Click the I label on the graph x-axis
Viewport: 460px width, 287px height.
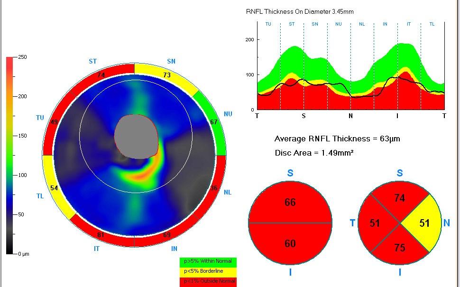coord(397,116)
